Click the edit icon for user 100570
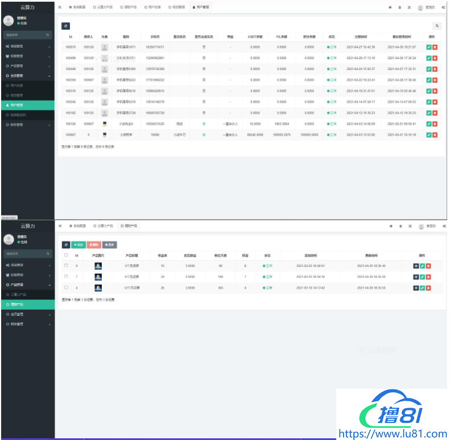 428,47
